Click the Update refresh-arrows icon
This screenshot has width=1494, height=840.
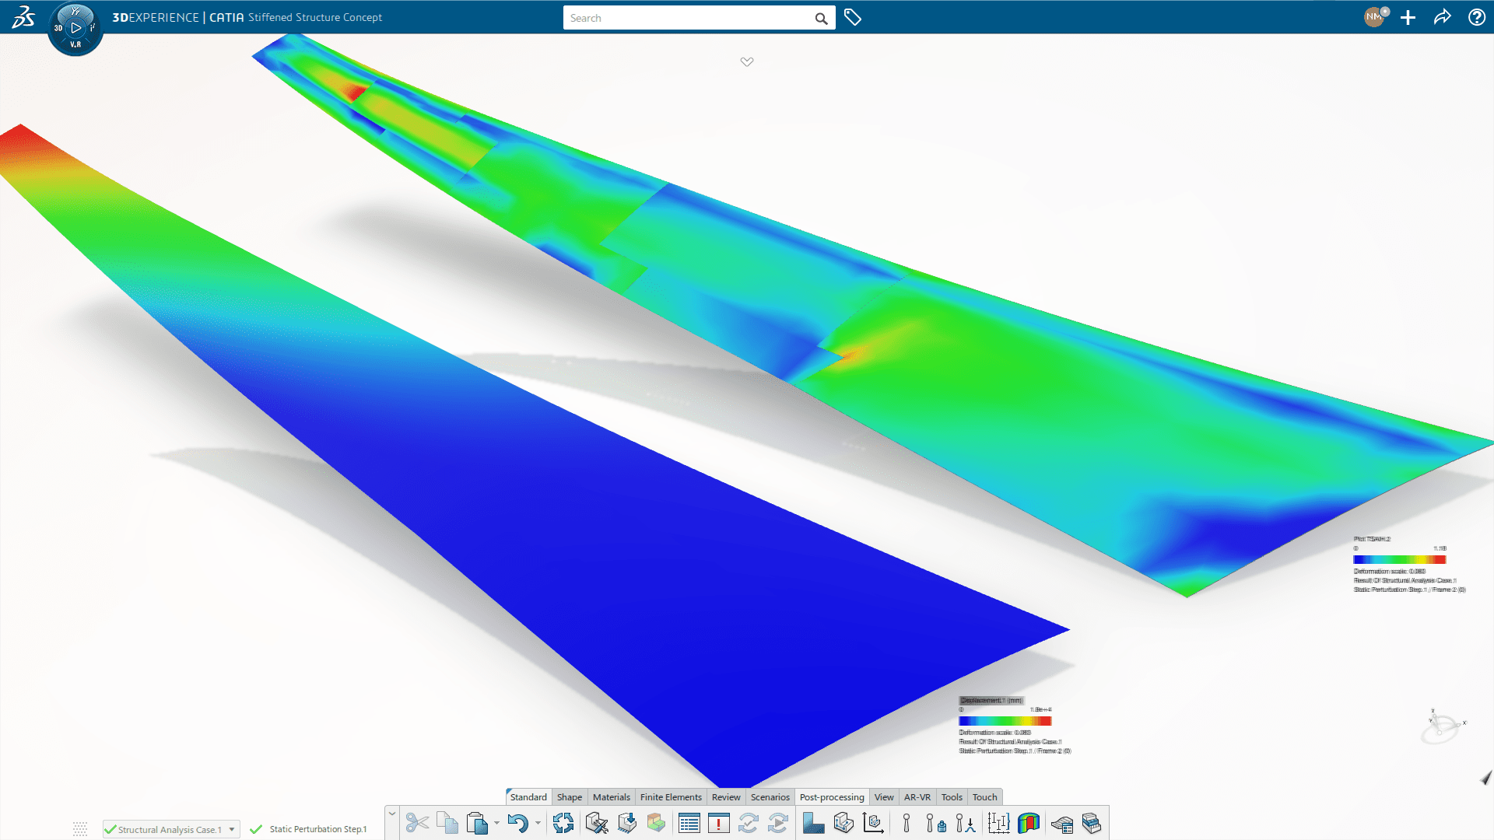click(x=563, y=823)
